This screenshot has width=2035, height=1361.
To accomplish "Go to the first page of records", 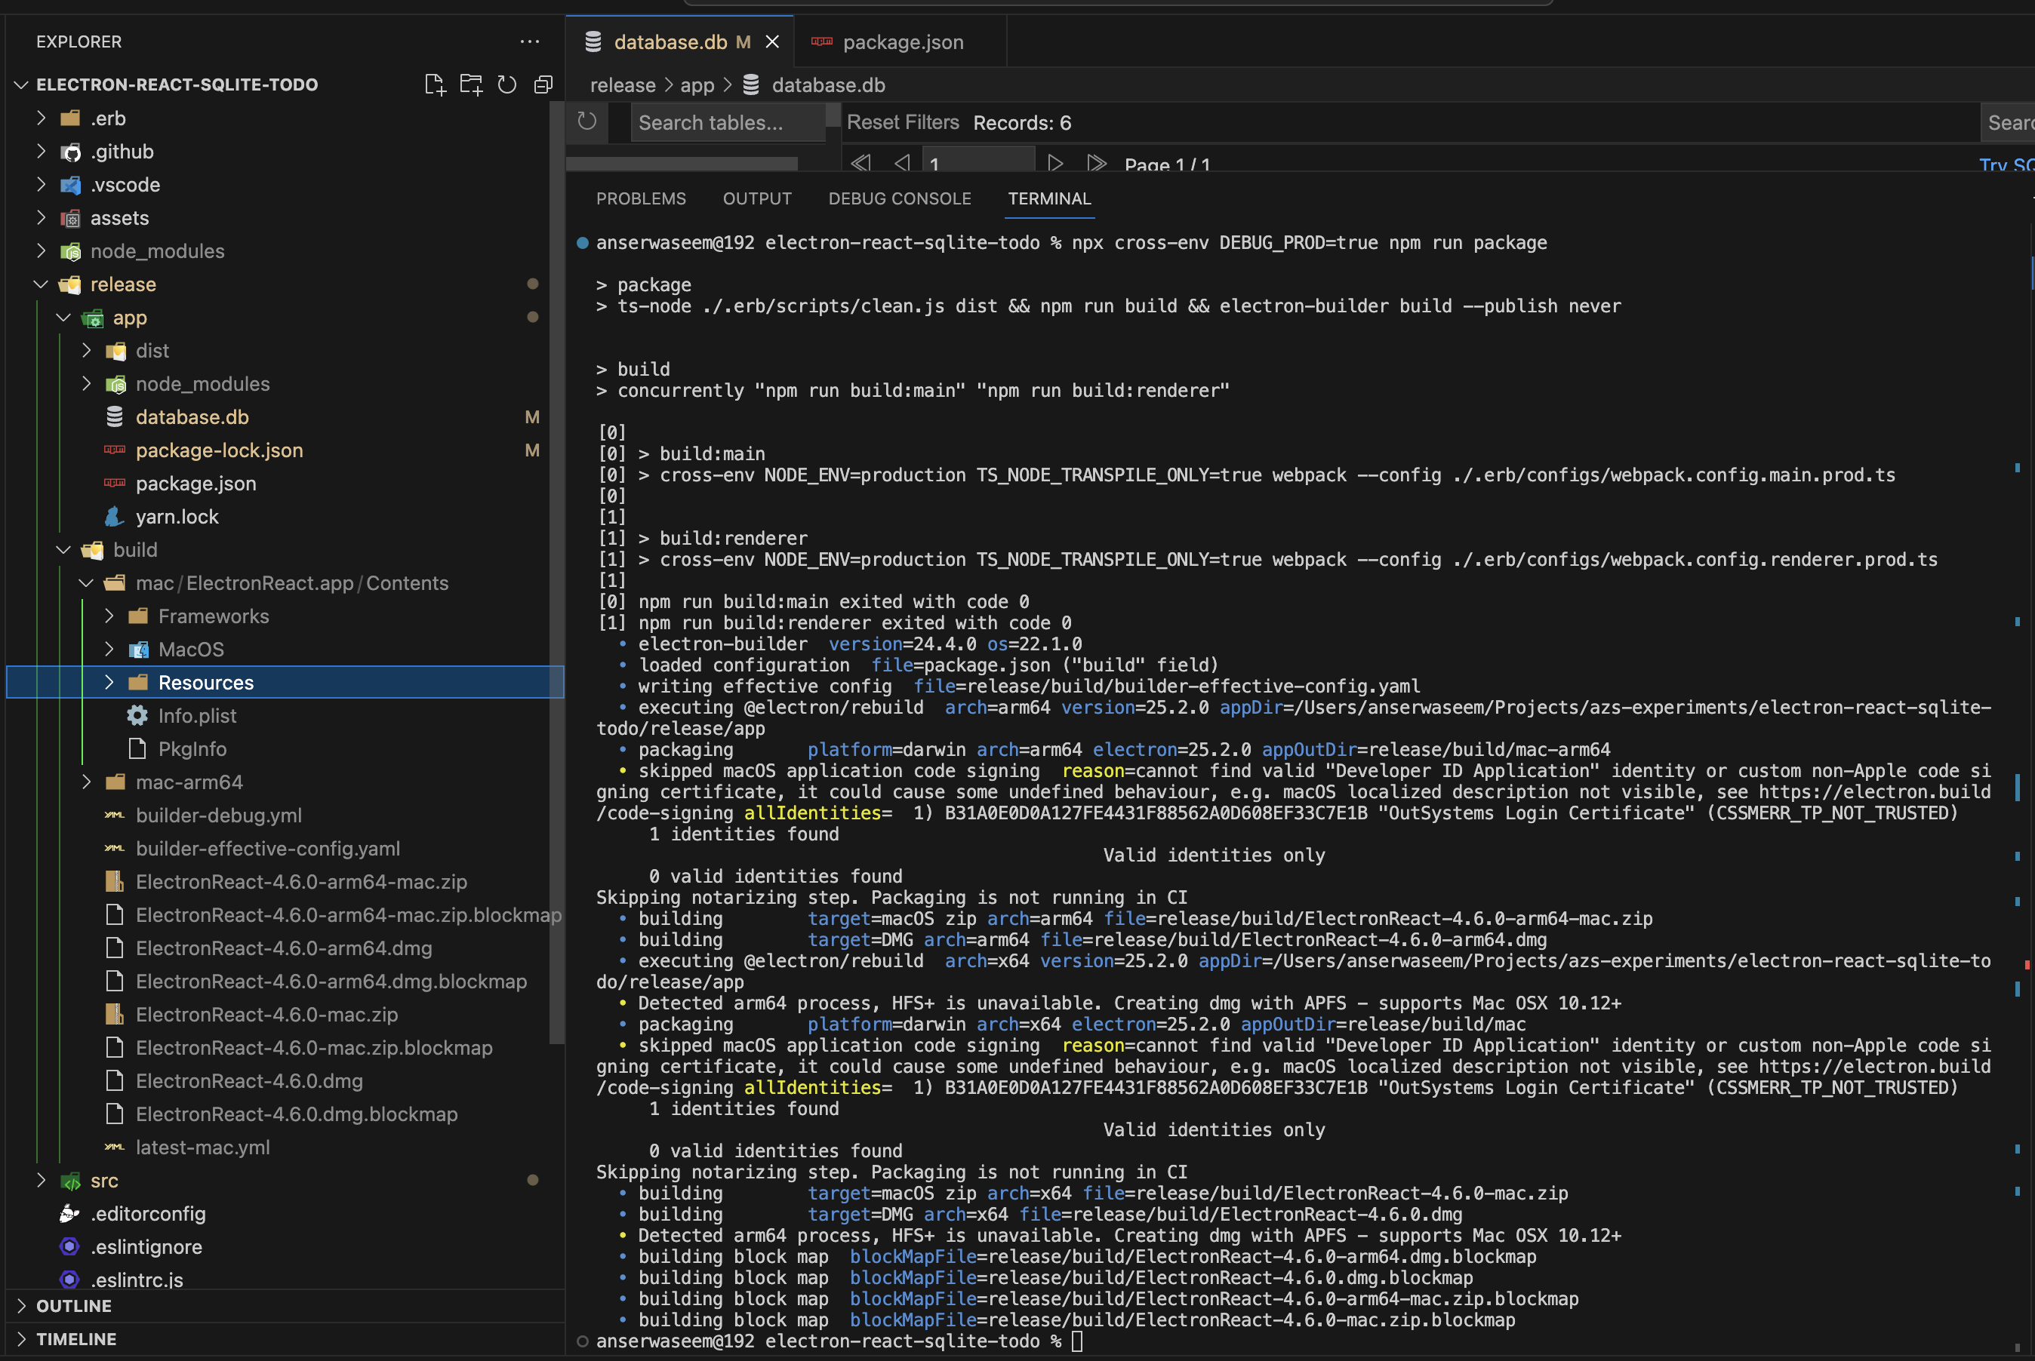I will [x=860, y=163].
